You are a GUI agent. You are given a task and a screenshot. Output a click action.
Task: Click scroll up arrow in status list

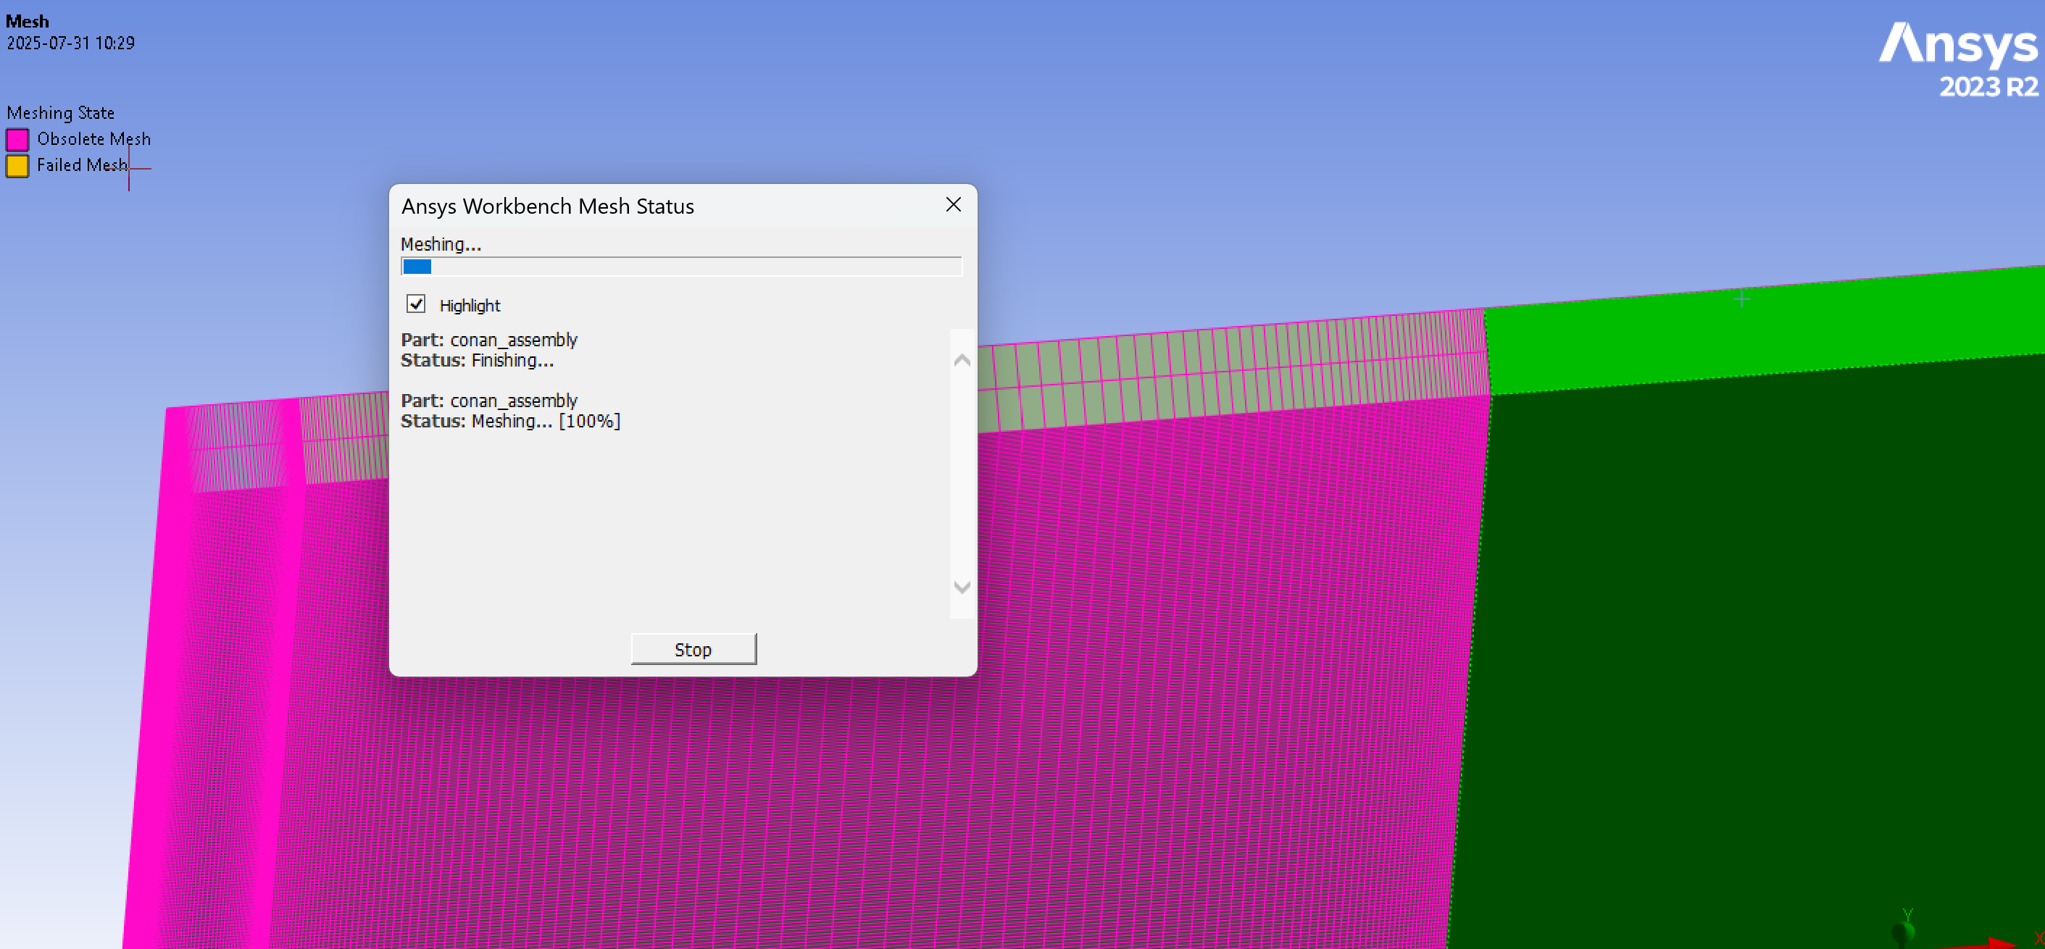point(962,360)
